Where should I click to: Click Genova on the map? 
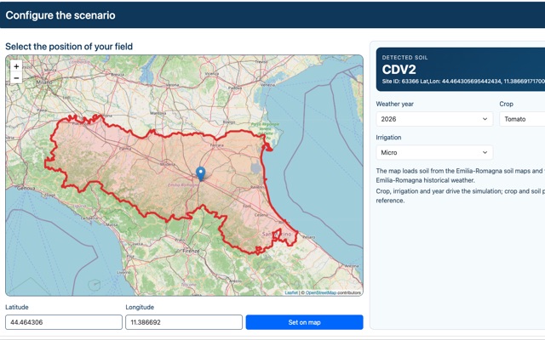26,188
